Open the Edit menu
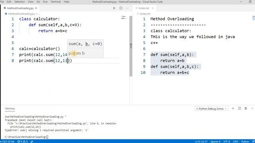 tap(9, 2)
